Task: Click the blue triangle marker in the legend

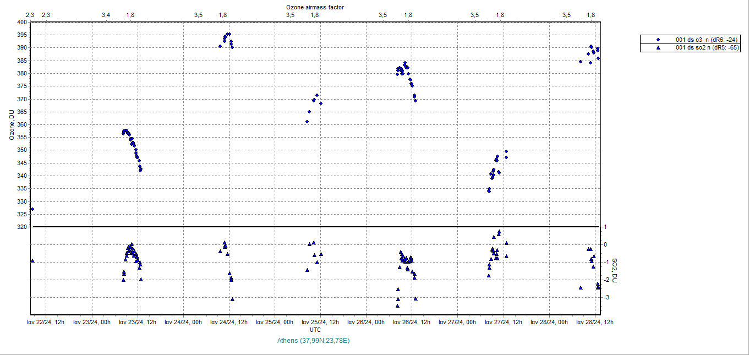Action: coord(658,48)
